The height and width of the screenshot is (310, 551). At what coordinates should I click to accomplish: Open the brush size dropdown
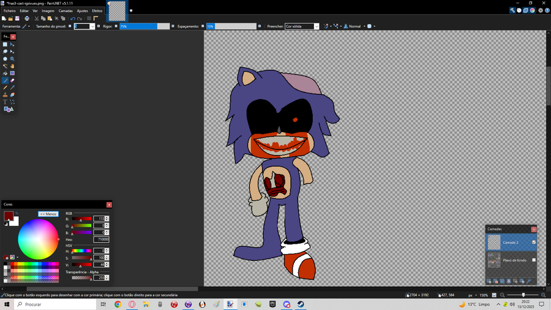(x=92, y=26)
